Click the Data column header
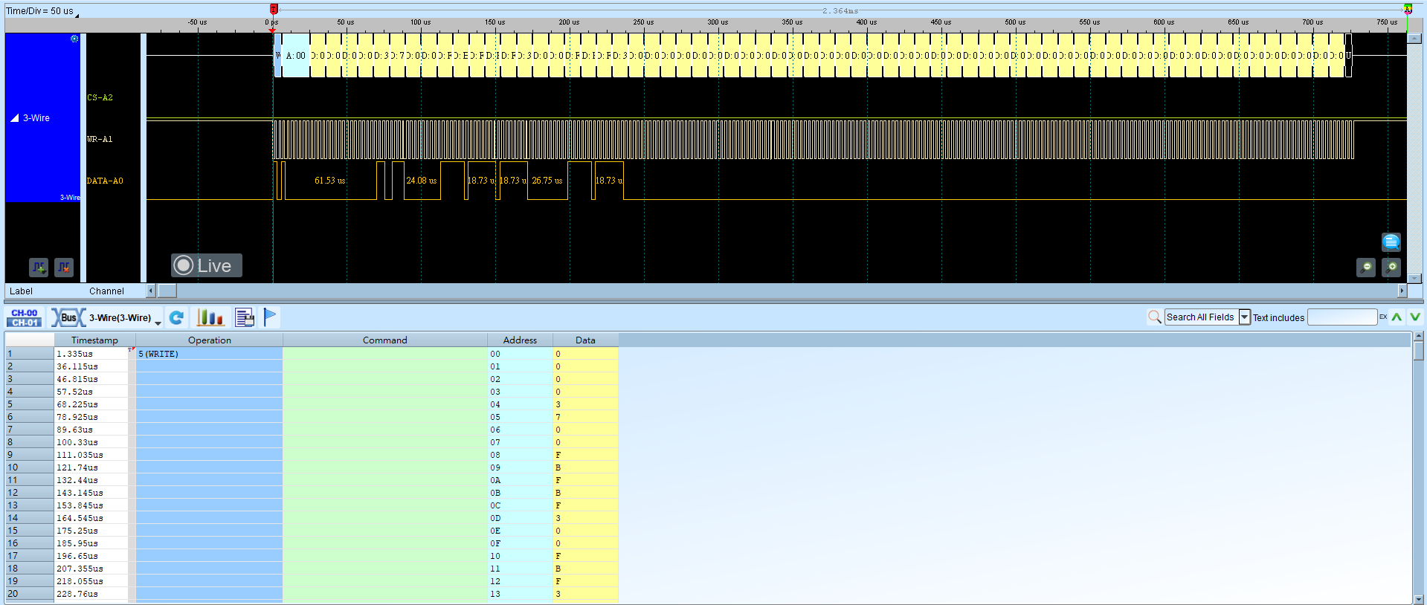1427x605 pixels. click(585, 340)
